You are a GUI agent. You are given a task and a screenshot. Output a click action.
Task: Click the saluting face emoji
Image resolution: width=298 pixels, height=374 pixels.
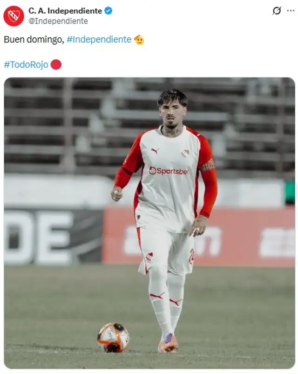(139, 40)
